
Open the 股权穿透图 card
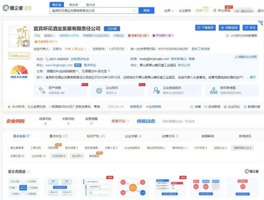coord(232,90)
